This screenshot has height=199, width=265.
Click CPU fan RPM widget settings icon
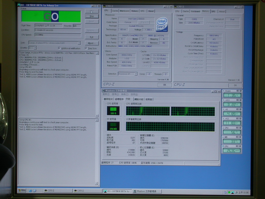(238, 146)
